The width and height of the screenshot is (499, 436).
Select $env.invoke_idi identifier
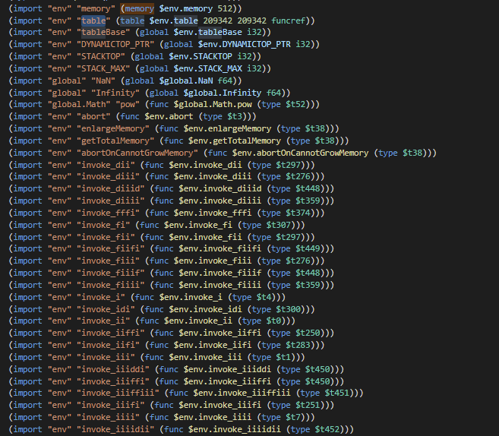(x=205, y=310)
